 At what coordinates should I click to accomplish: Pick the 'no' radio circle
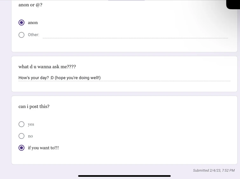coord(22,136)
